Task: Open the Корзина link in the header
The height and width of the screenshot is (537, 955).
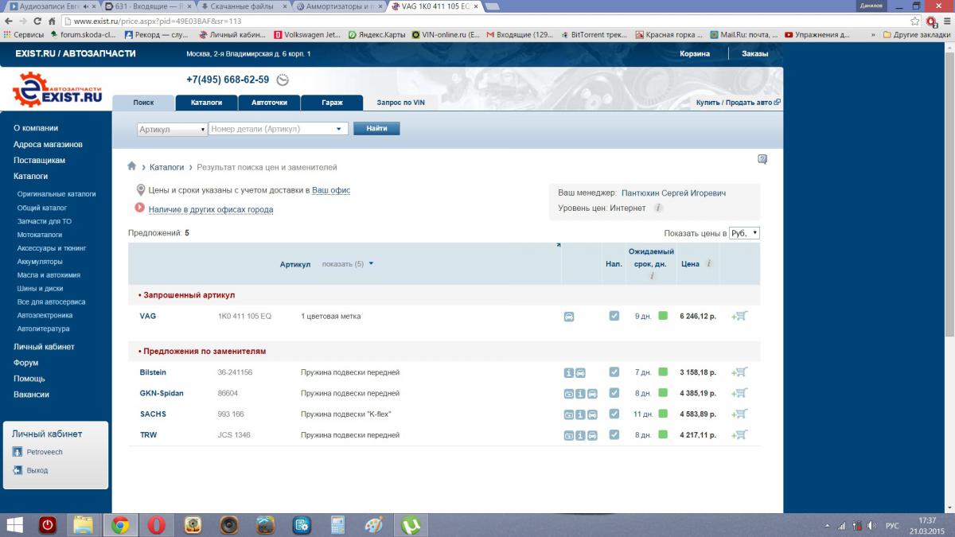Action: pyautogui.click(x=695, y=53)
